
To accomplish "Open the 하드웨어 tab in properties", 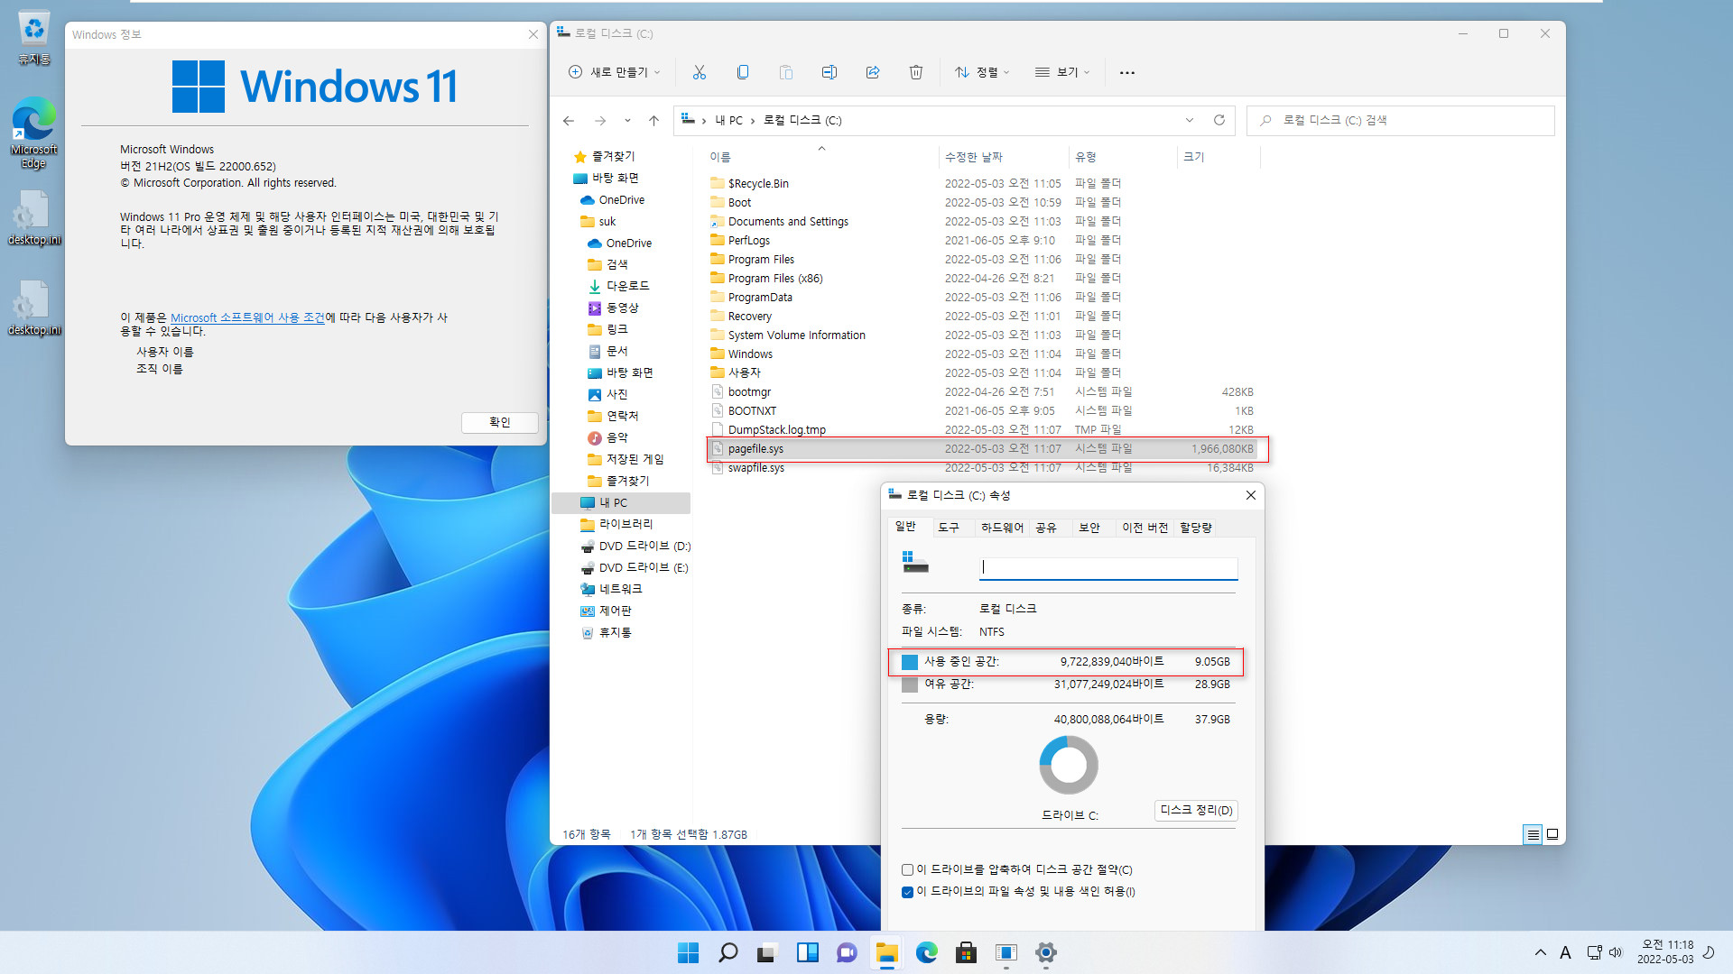I will (1002, 528).
